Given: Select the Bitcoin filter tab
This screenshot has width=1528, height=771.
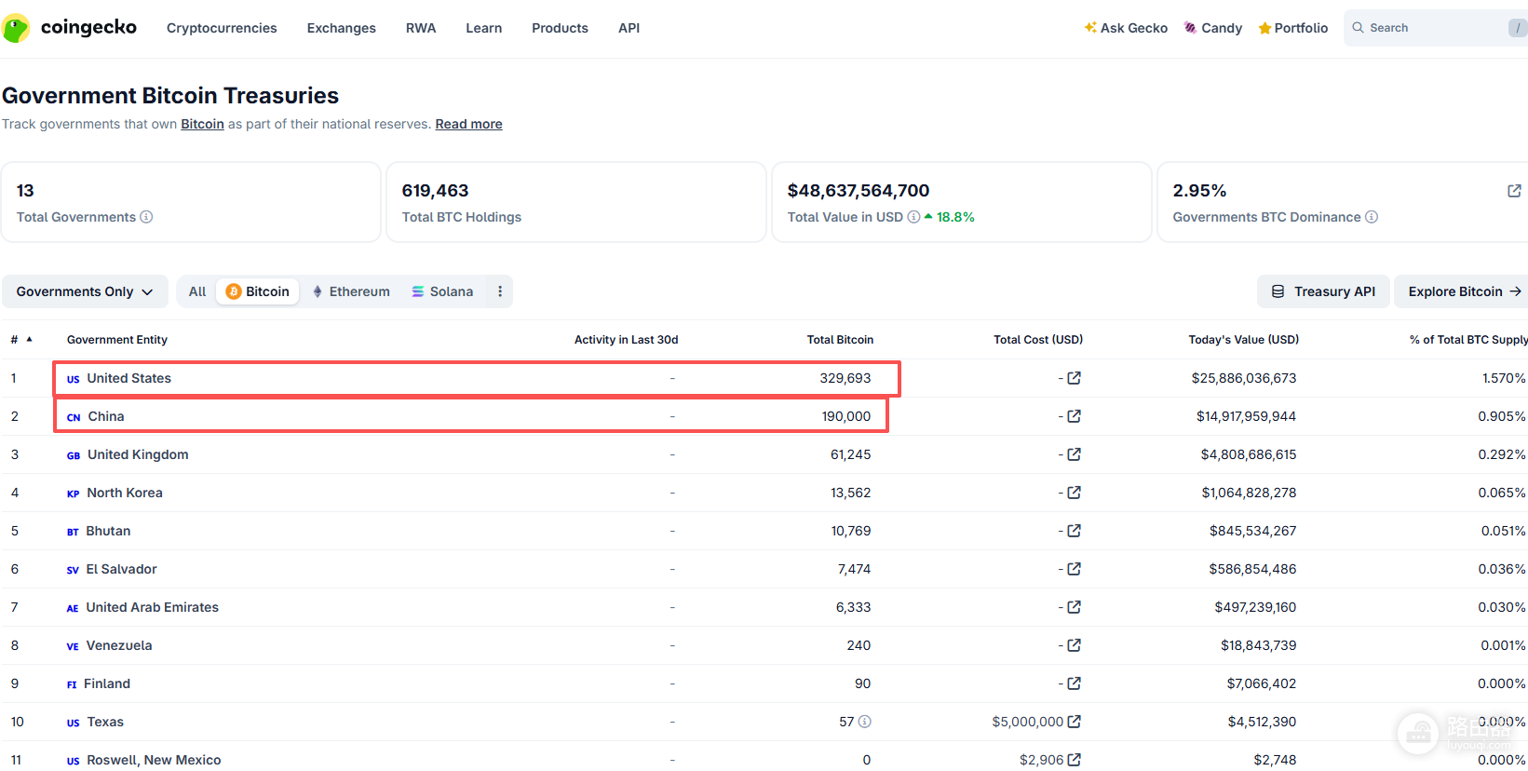Looking at the screenshot, I should [x=258, y=291].
